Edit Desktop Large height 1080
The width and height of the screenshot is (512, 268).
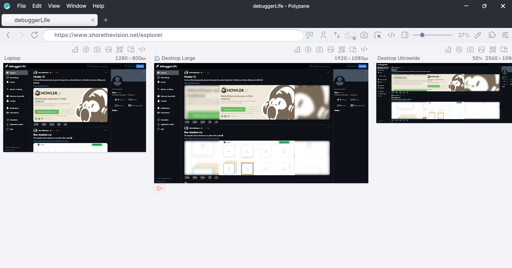click(x=357, y=58)
